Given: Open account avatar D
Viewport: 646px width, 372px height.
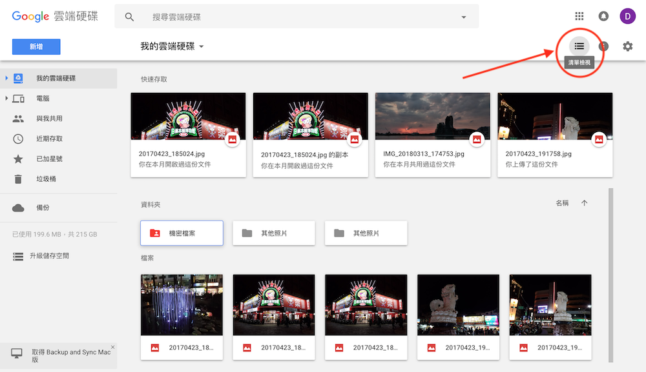Looking at the screenshot, I should tap(627, 15).
